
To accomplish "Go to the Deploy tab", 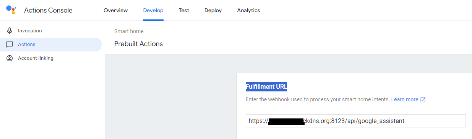I will coord(213,10).
